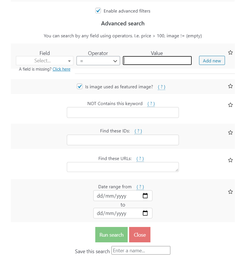Open the 'Click here' missing field link
Viewport: 244px width, 258px height.
point(61,69)
